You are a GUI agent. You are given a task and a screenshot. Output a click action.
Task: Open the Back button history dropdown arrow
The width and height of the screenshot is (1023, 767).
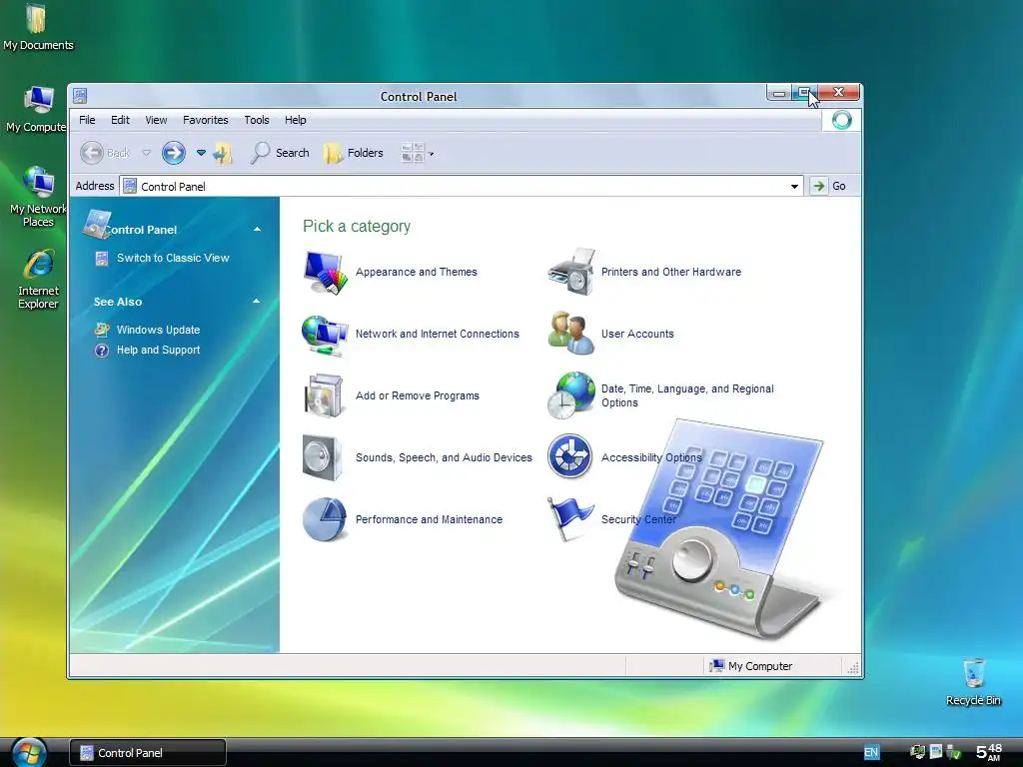[146, 153]
